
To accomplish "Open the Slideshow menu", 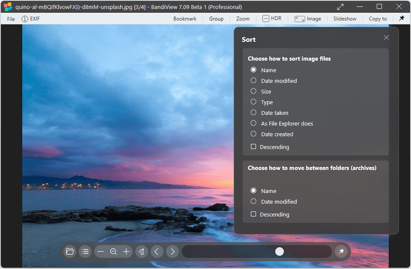I will [x=345, y=19].
